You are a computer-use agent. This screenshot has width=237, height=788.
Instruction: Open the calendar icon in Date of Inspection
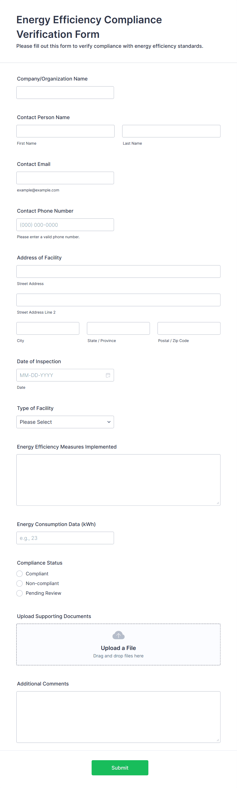point(108,375)
